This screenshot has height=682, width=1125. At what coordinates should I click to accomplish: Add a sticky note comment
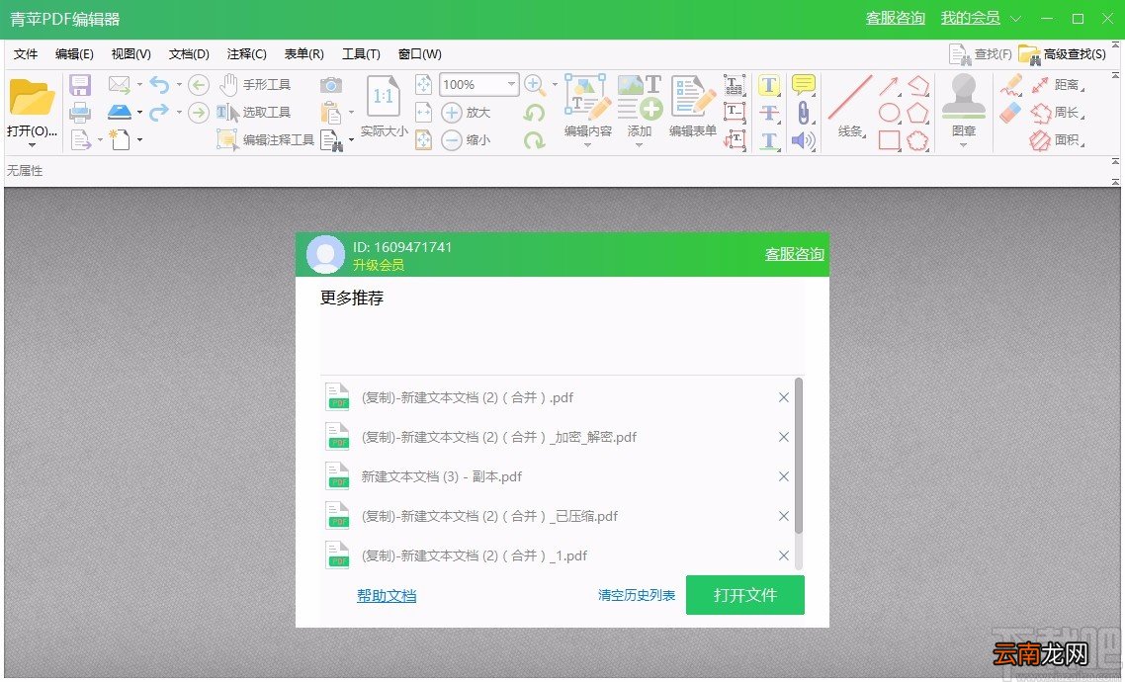click(803, 85)
